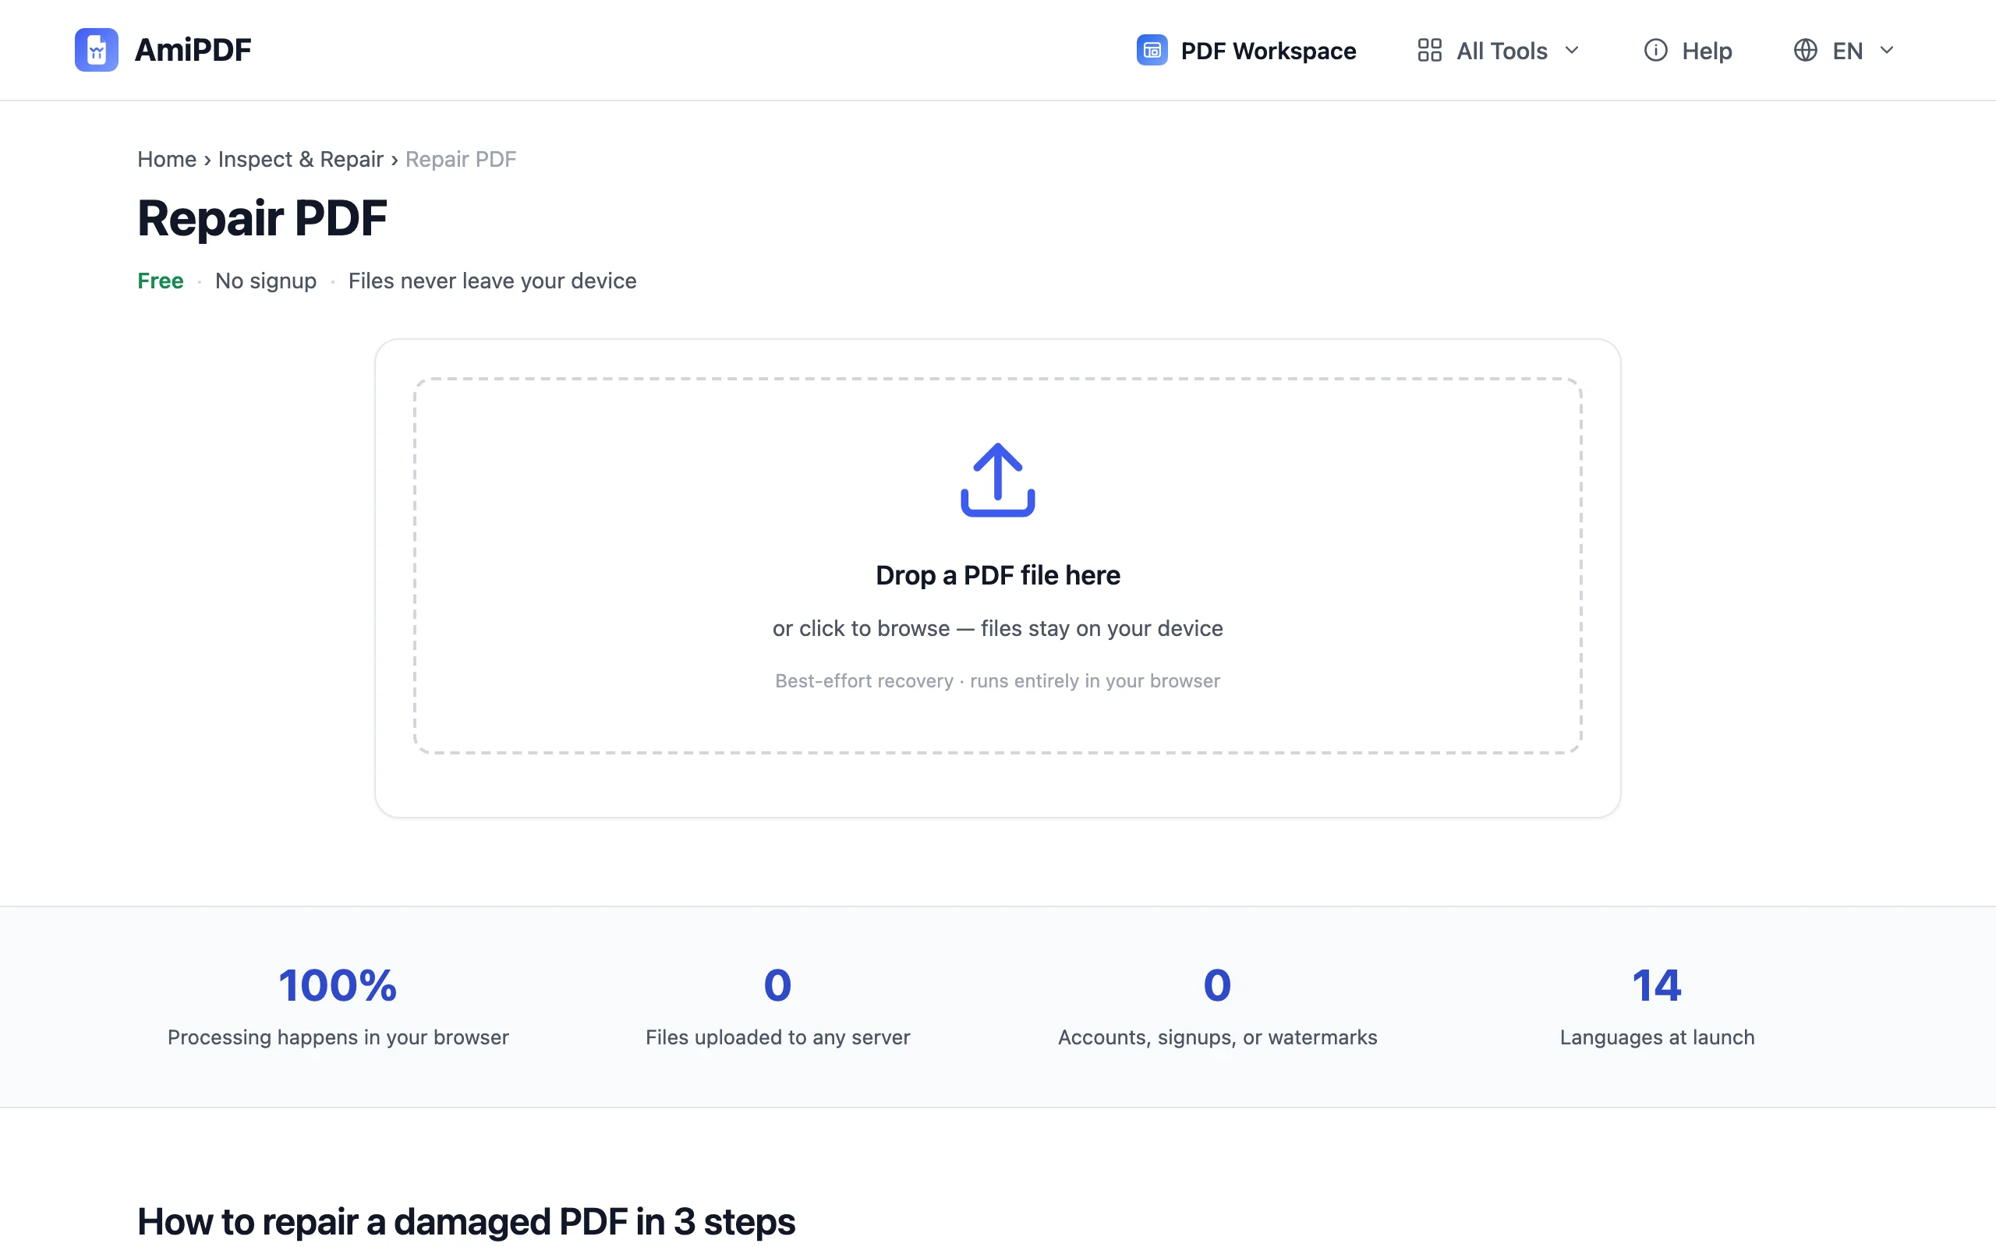1996x1247 pixels.
Task: Click the All Tools grid icon
Action: coord(1429,51)
